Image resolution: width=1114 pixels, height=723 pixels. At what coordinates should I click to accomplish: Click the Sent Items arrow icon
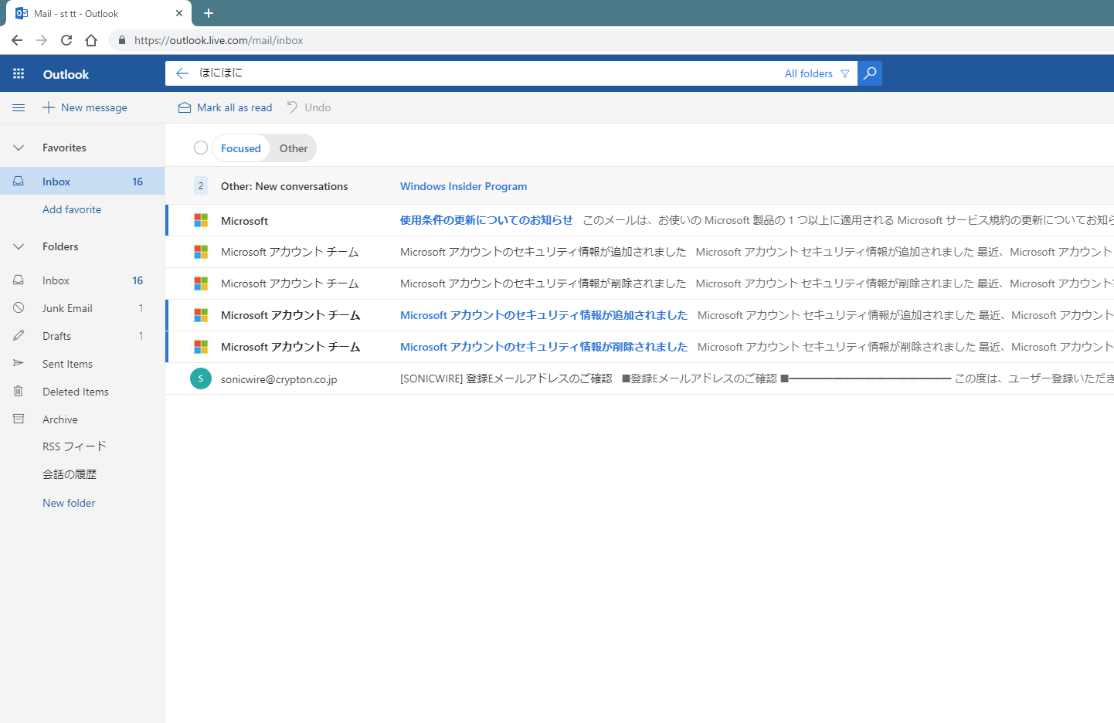click(19, 364)
